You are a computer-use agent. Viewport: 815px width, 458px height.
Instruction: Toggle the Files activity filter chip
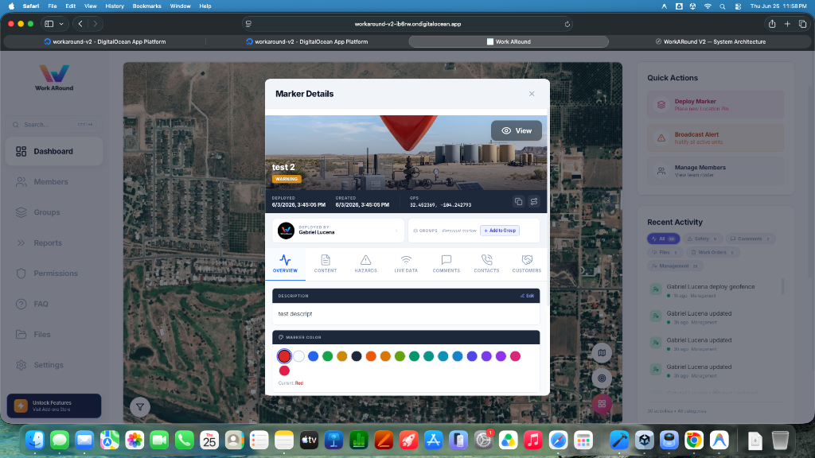point(665,252)
